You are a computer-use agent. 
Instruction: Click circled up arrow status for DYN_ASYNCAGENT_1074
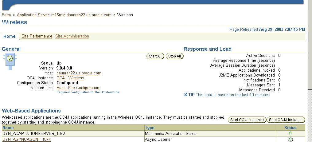click(x=290, y=140)
